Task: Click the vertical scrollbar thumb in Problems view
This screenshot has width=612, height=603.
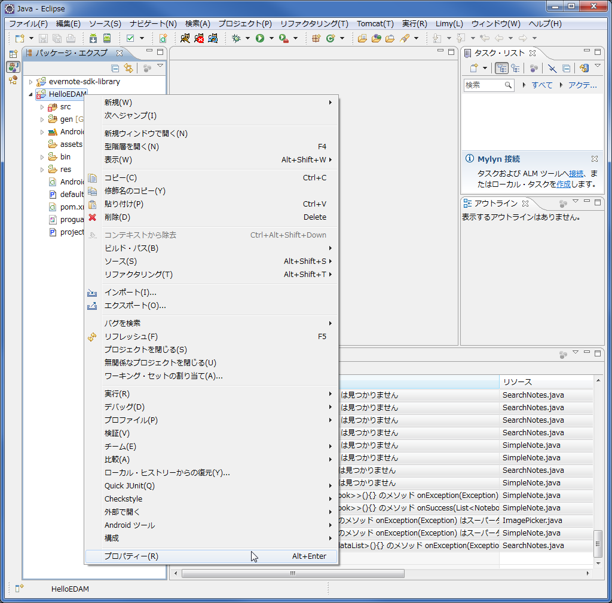Action: pos(598,544)
